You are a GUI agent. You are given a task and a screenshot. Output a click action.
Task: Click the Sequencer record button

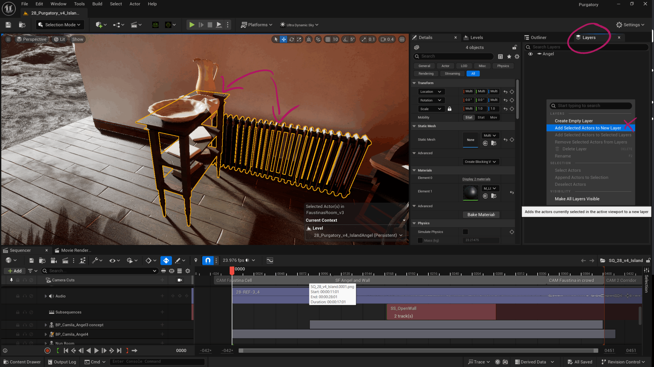[x=48, y=351]
